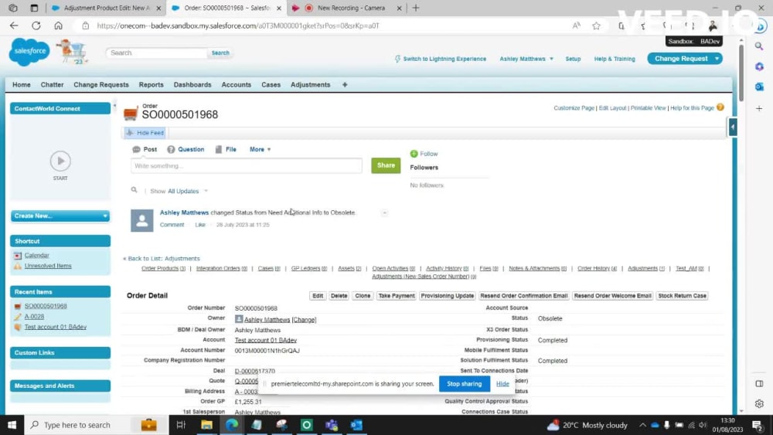Open the feed item action dropdown

point(384,212)
